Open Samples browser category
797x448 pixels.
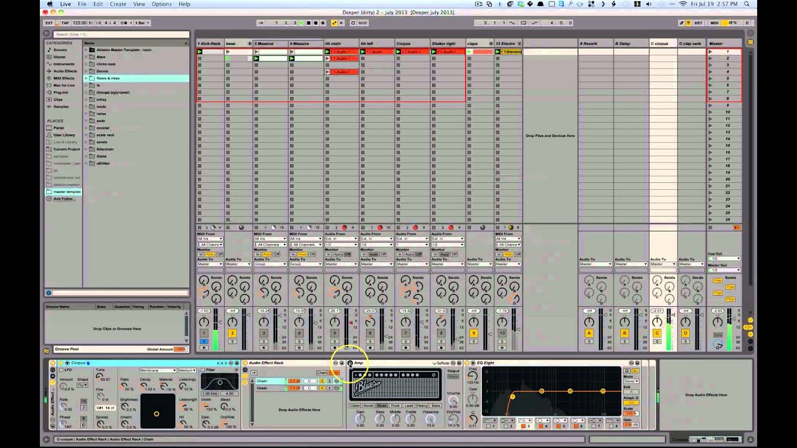click(61, 106)
